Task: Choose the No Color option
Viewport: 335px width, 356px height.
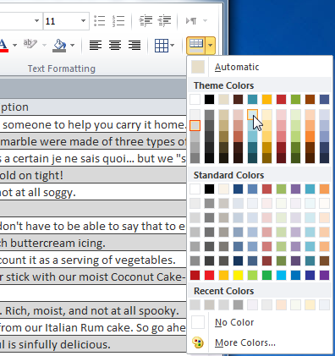Action: 260,322
